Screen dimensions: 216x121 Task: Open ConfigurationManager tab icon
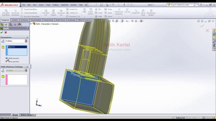(x=10, y=25)
